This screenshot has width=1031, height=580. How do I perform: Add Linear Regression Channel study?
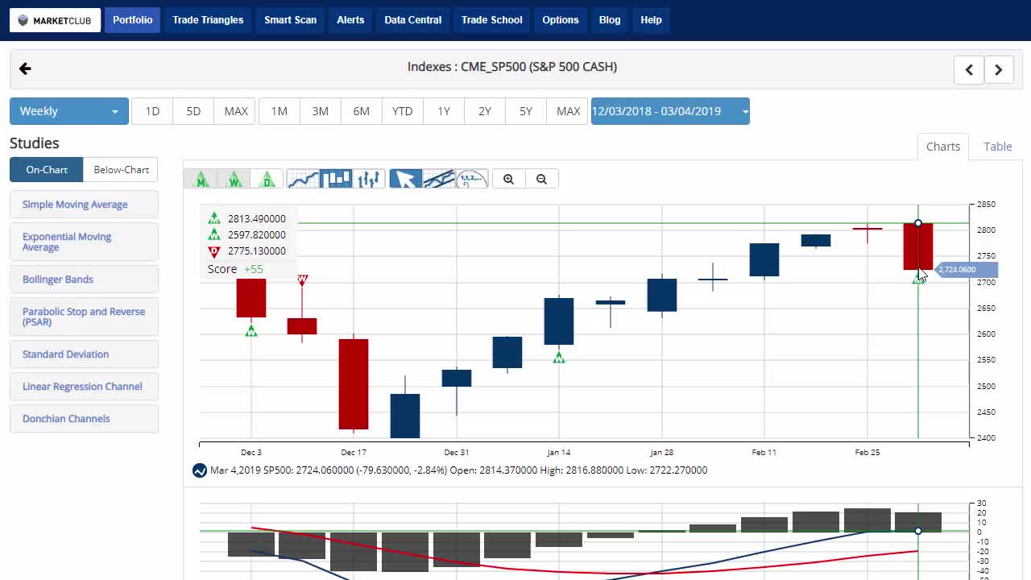click(x=85, y=387)
